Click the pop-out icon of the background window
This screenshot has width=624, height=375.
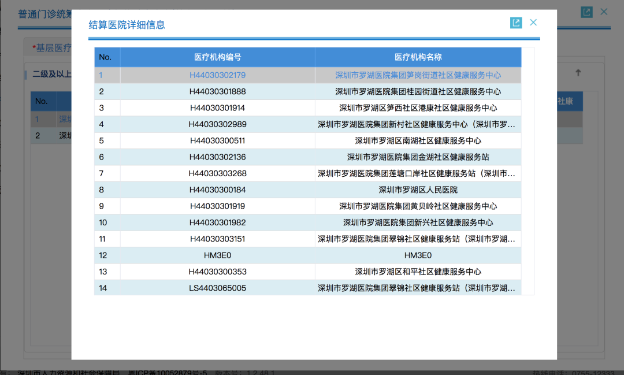pos(586,12)
